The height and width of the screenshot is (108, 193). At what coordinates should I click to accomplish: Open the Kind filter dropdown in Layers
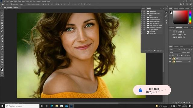[173, 50]
